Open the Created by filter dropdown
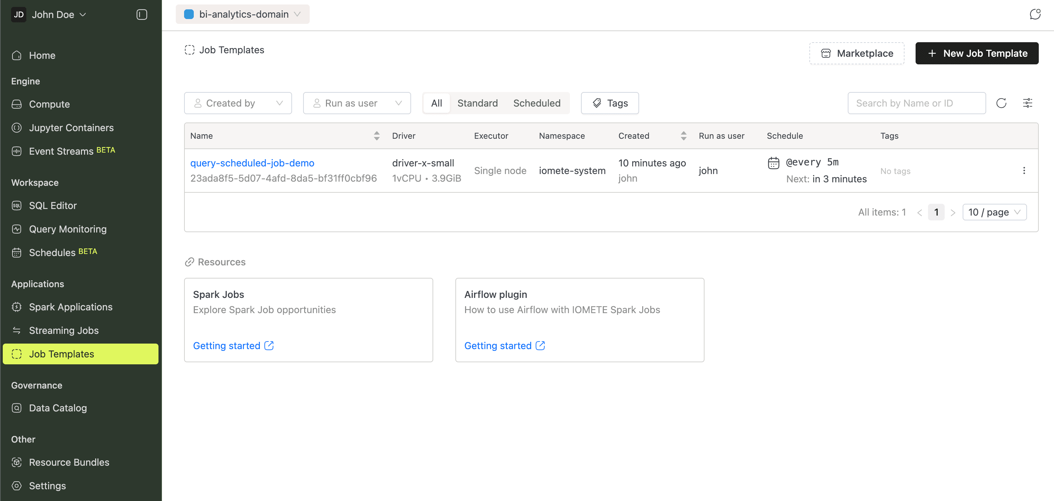The height and width of the screenshot is (501, 1054). pos(238,103)
